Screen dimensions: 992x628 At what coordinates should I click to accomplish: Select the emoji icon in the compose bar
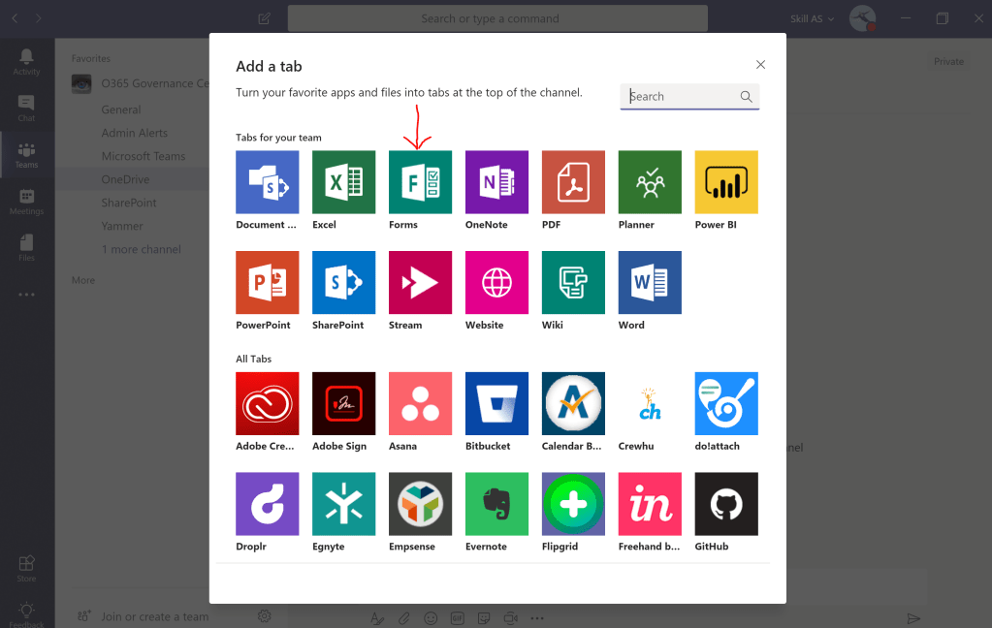[431, 617]
